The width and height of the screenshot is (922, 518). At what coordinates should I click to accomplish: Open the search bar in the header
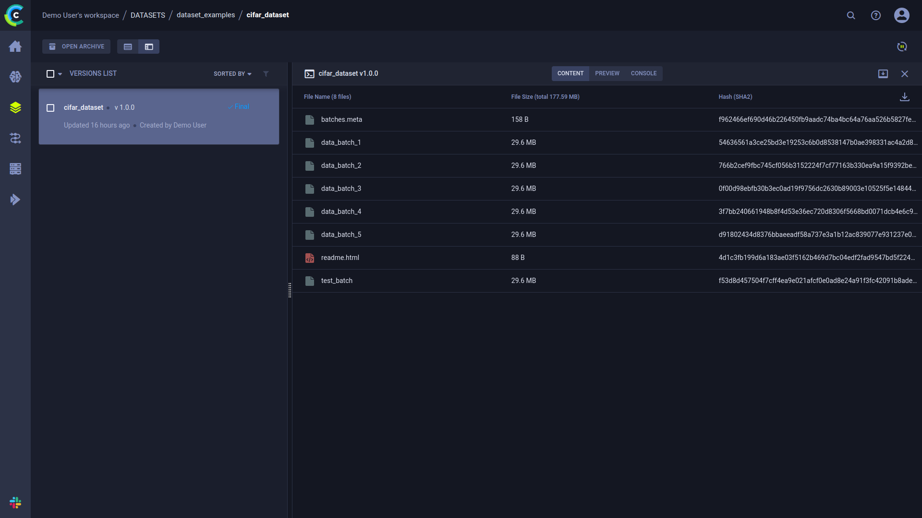point(851,15)
